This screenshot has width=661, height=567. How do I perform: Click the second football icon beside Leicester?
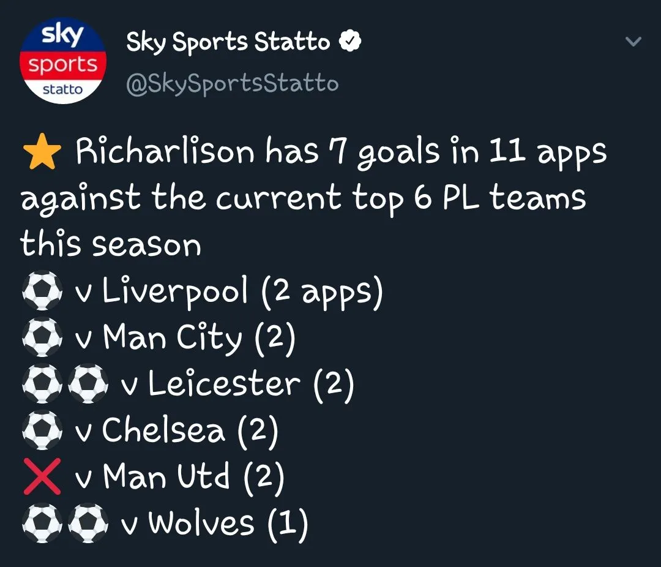coord(88,385)
